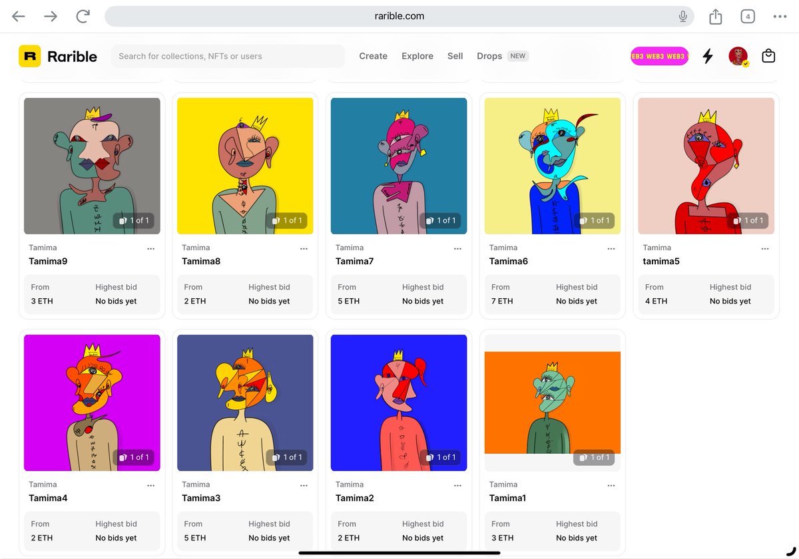The width and height of the screenshot is (799, 559).
Task: Tap the microphone icon in the address bar
Action: (682, 17)
